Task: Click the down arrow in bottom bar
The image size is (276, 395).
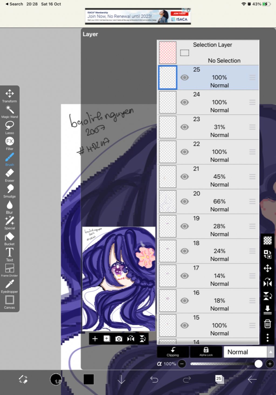Action: pyautogui.click(x=121, y=379)
